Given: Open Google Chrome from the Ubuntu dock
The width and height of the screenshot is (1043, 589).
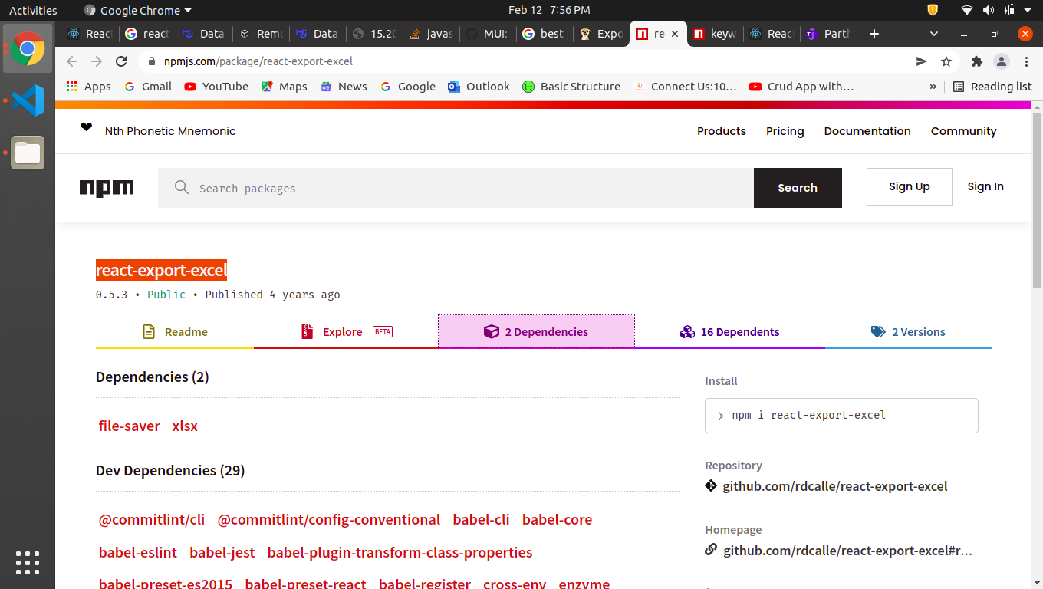Looking at the screenshot, I should pos(28,49).
